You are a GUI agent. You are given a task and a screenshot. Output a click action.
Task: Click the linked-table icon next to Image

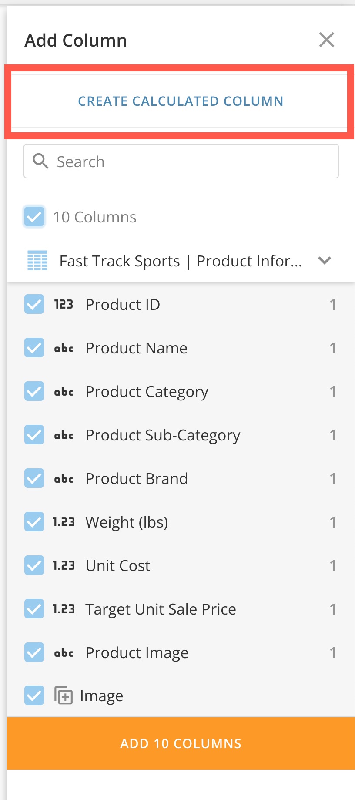click(64, 695)
